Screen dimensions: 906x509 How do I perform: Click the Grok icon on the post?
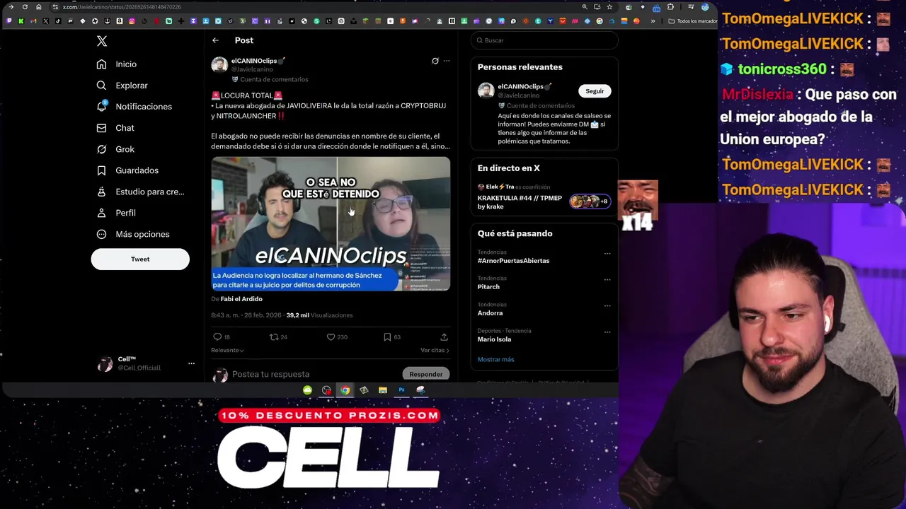tap(435, 61)
